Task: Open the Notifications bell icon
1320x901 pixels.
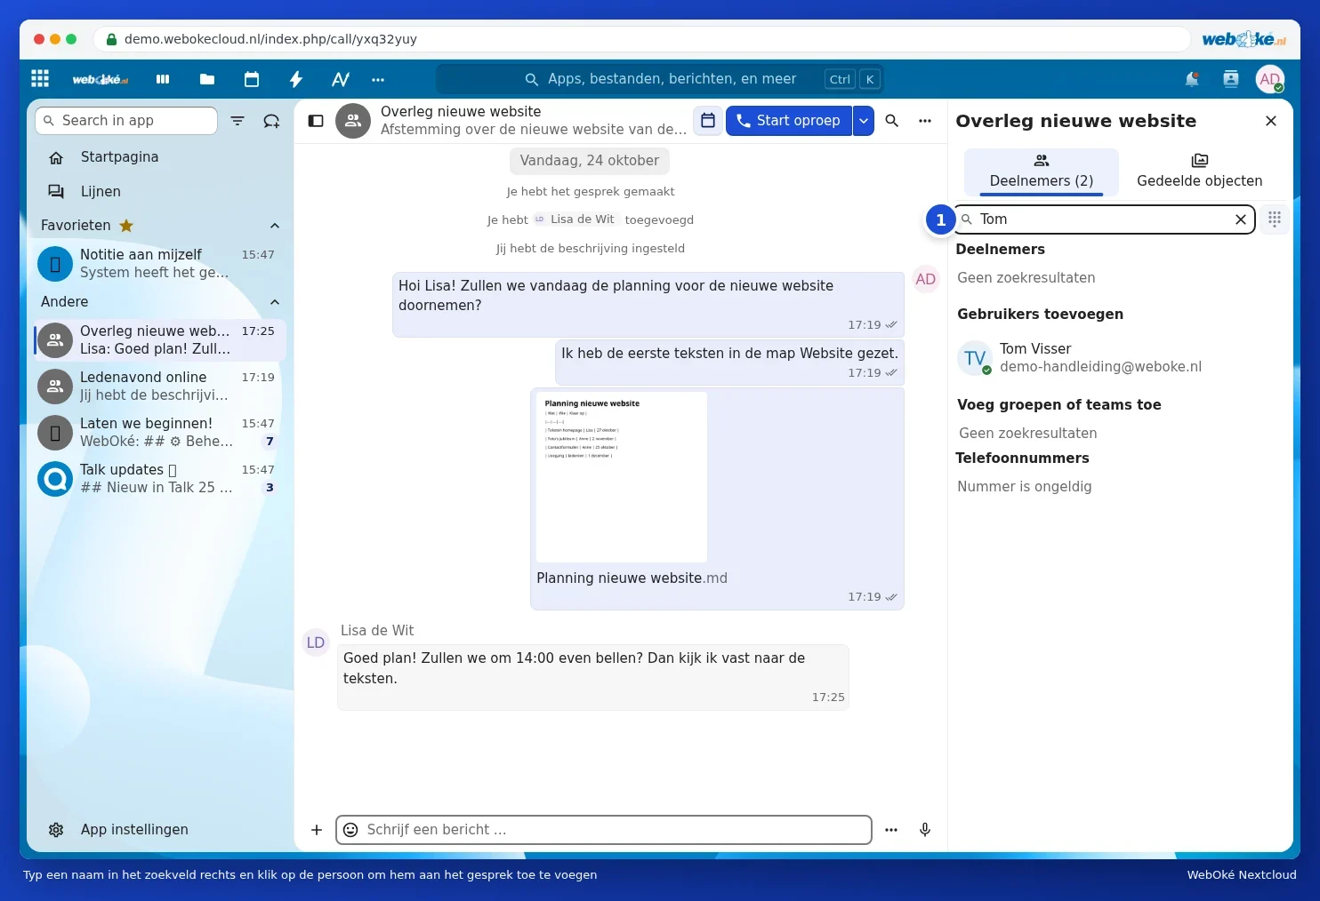Action: [x=1192, y=79]
